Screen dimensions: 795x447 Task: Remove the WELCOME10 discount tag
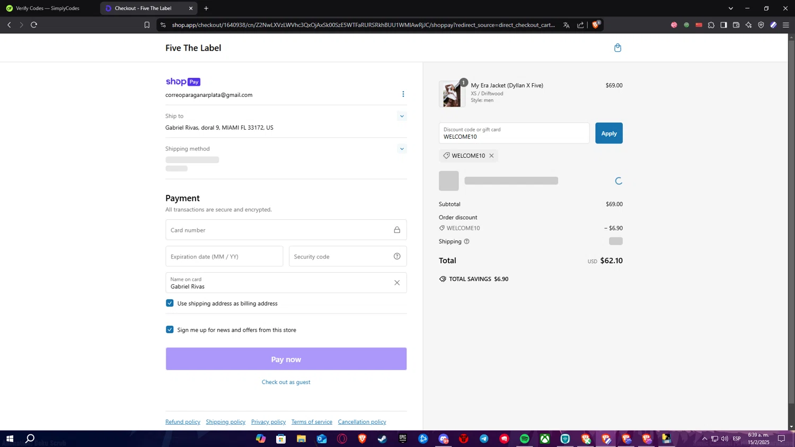(491, 156)
